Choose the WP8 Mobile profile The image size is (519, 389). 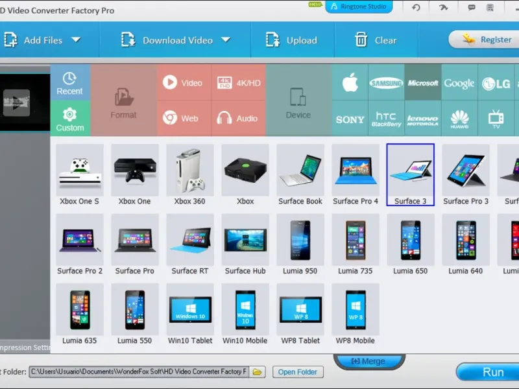point(355,314)
